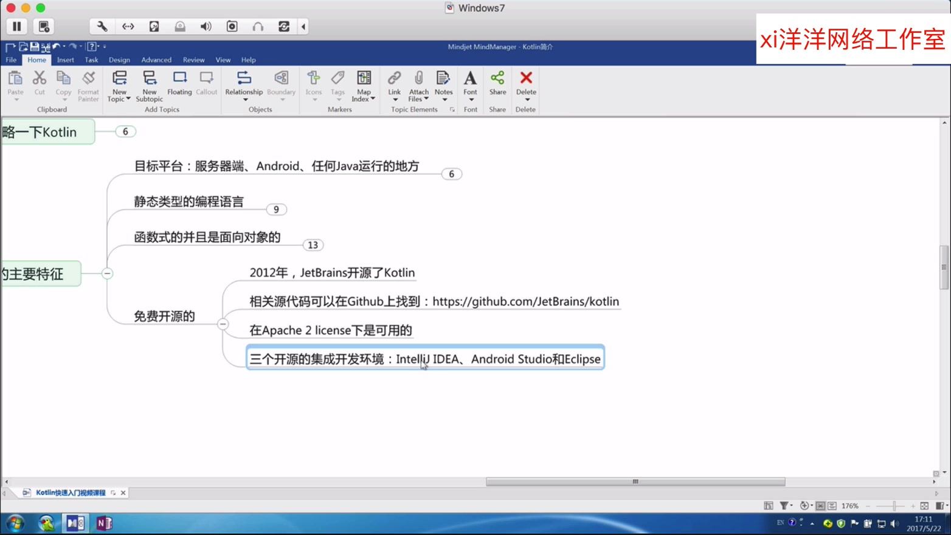Click the Link icon
Screen dimensions: 951x535
[x=394, y=77]
